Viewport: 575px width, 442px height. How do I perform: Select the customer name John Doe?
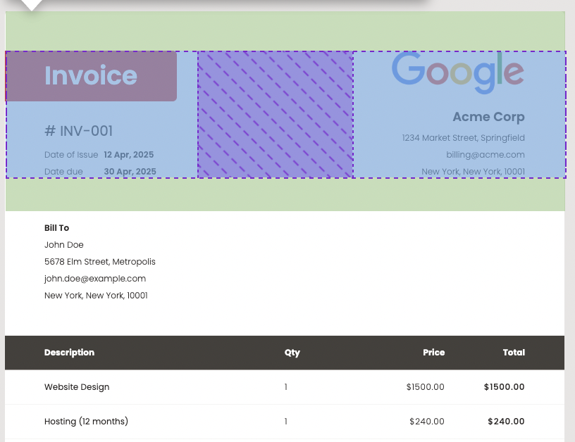(64, 245)
